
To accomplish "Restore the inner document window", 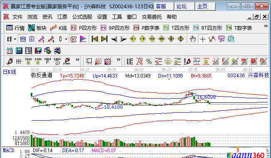I will [257, 17].
